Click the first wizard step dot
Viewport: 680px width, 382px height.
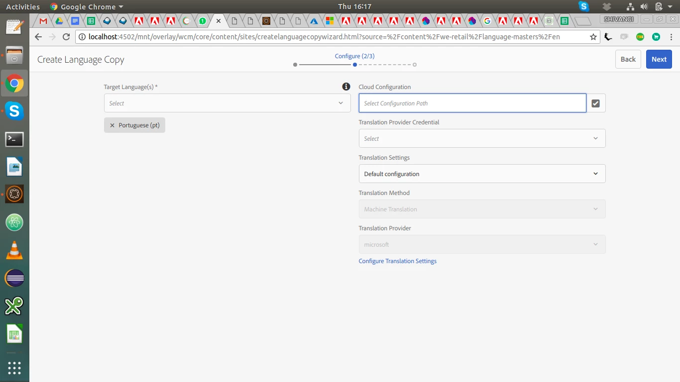(x=295, y=65)
